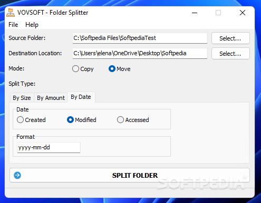Click Select button for Destination Location
Viewport: 261px width, 203px height.
point(230,53)
